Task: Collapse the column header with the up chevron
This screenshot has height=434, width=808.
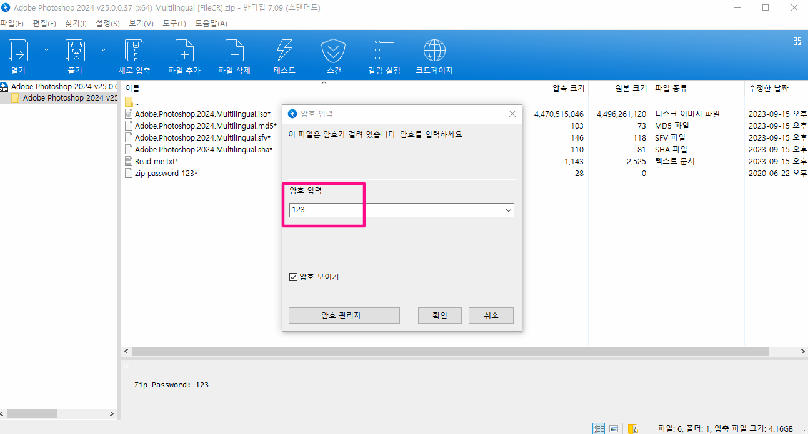Action: pos(324,82)
